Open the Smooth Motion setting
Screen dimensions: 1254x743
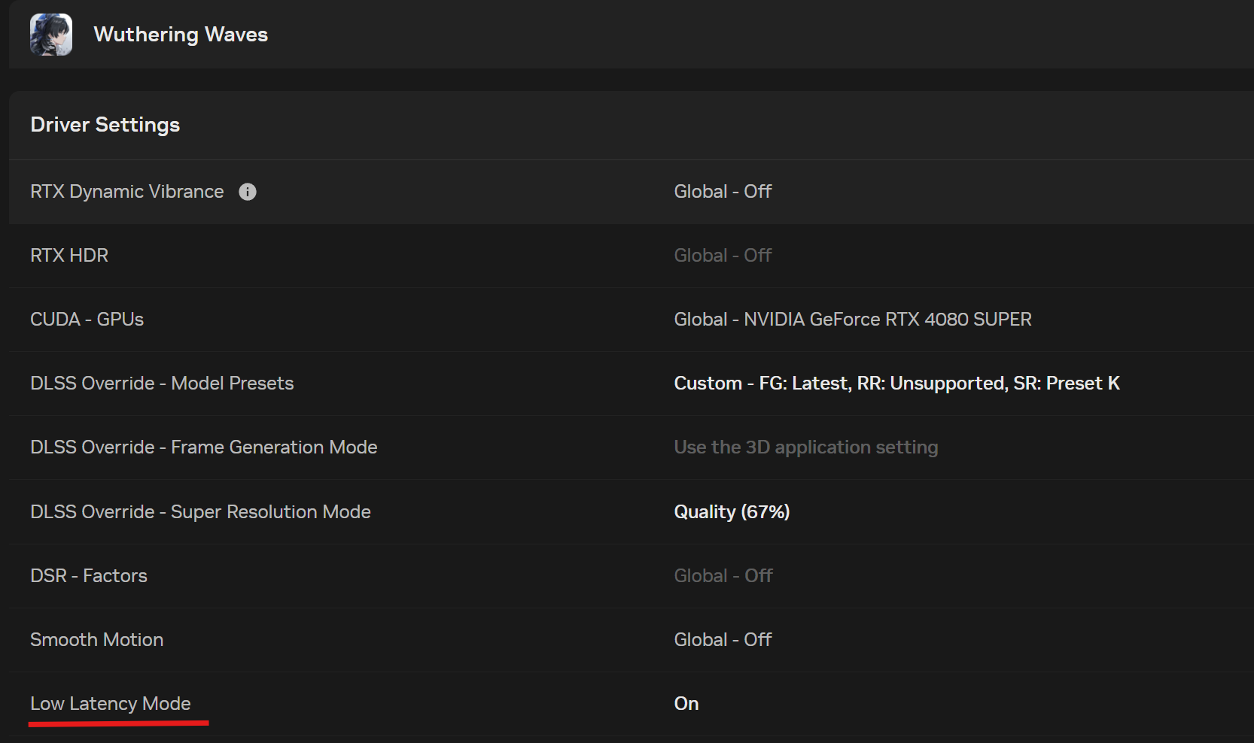coord(96,640)
